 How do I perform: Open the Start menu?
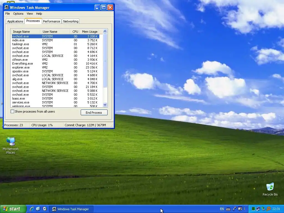pos(13,209)
